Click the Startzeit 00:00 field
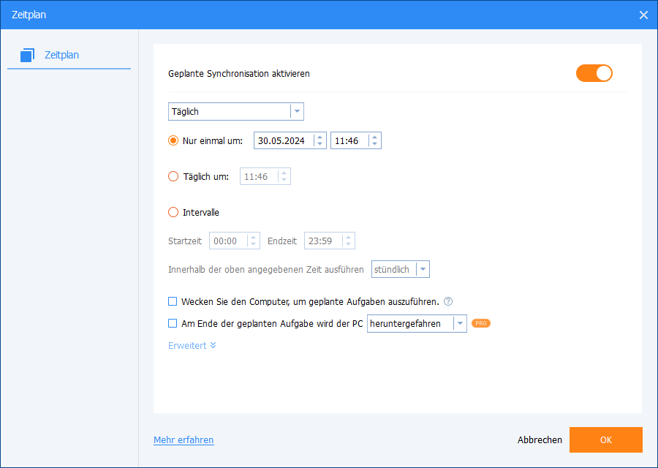658x468 pixels. 235,241
